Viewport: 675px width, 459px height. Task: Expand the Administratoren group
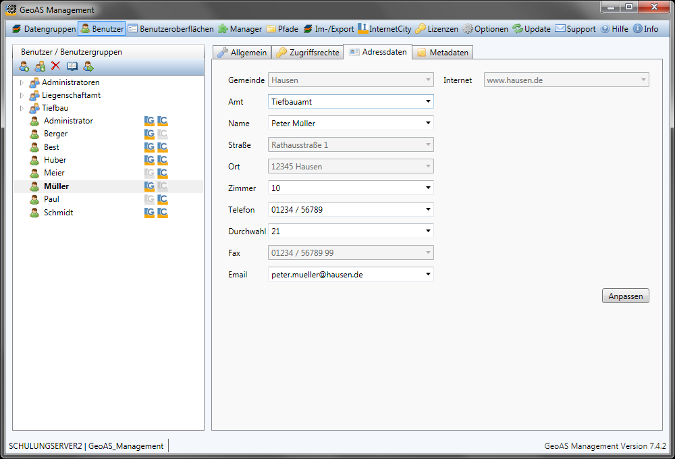tap(22, 82)
